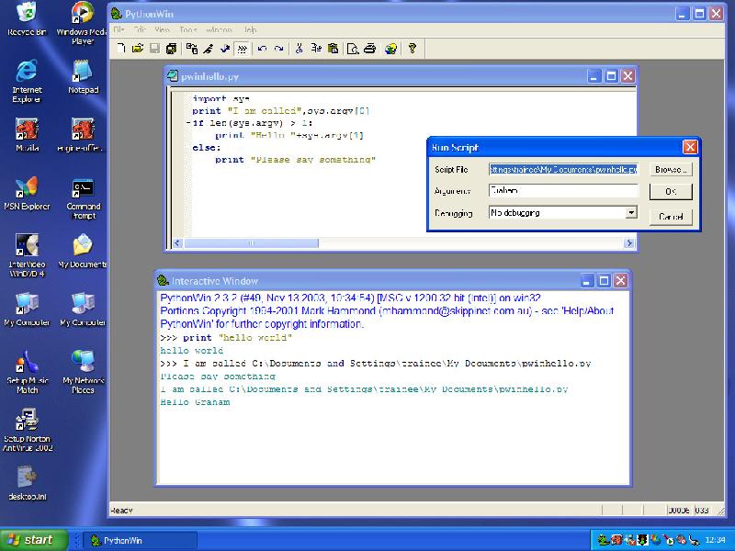Click the "Hello Graham" output line

195,402
